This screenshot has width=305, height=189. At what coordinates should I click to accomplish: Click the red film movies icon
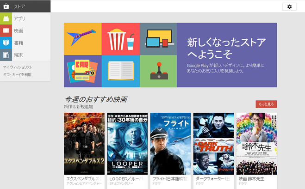tap(6, 30)
